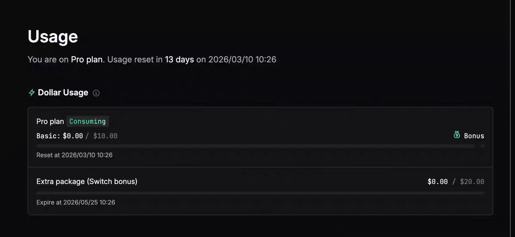Click the Dollar Usage section title

tap(63, 93)
